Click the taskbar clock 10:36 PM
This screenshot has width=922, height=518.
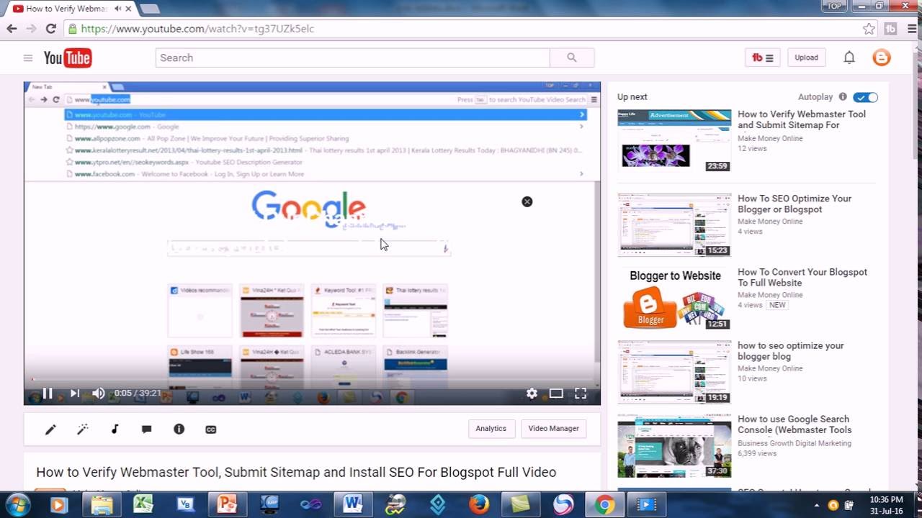[887, 504]
